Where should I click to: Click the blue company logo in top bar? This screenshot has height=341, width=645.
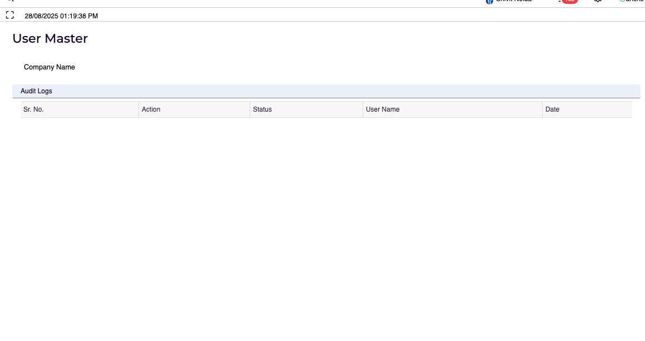[489, 2]
